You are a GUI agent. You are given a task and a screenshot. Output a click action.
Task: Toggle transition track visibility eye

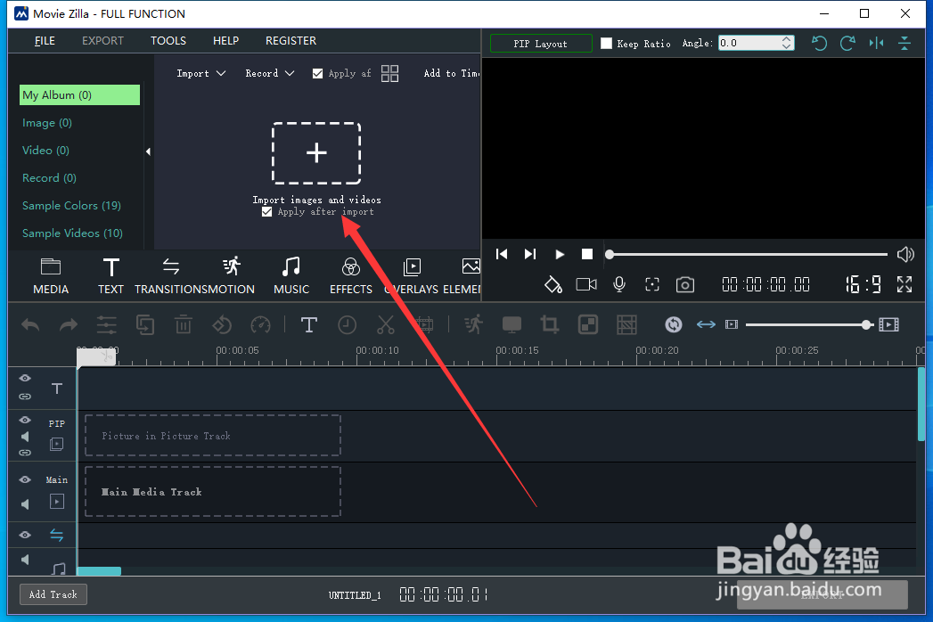(x=25, y=535)
